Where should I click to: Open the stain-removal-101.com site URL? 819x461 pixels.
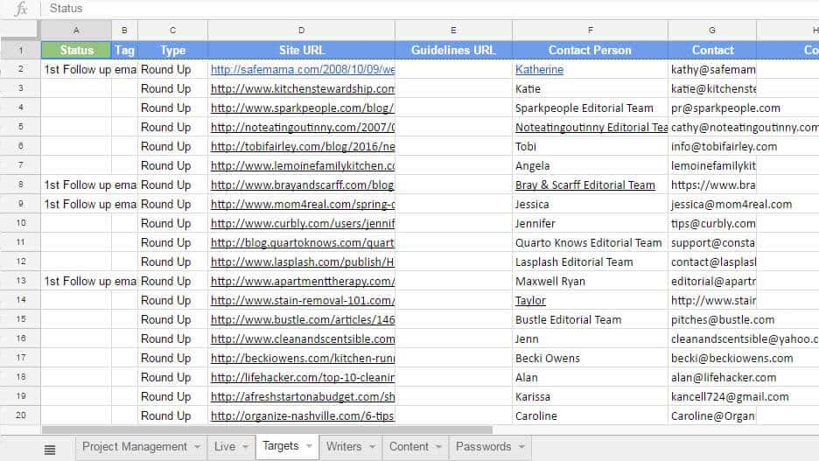(303, 301)
